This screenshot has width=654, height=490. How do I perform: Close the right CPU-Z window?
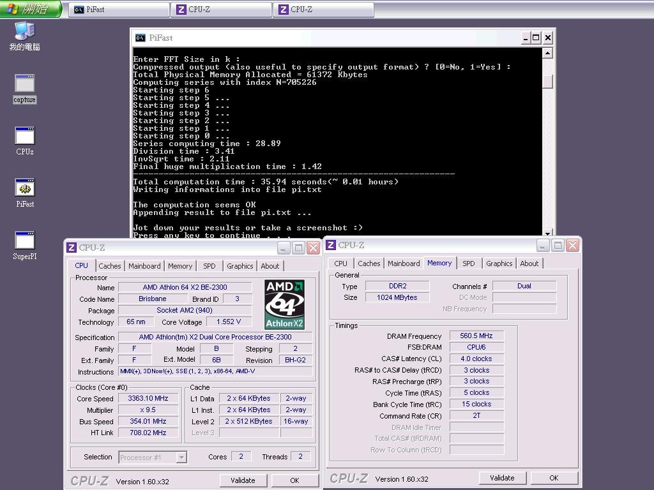[572, 246]
